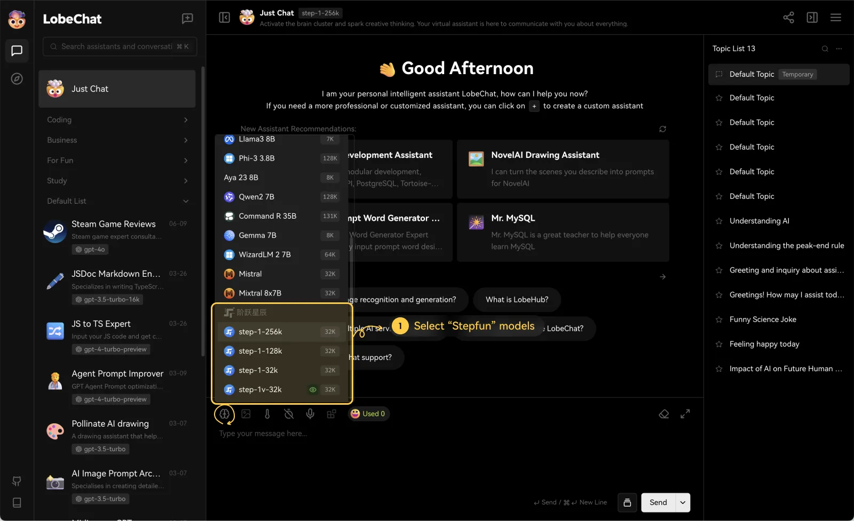
Task: Star the Understanding AI topic
Action: pos(719,221)
